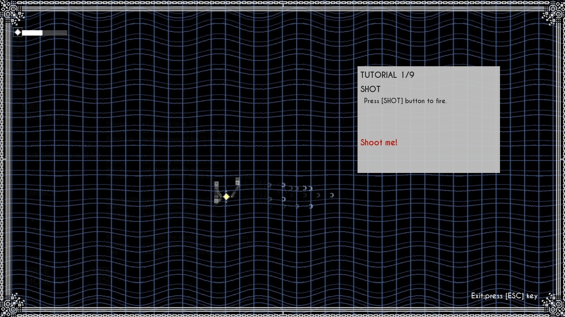Select the faded DEFENCE menu label

pos(41,194)
